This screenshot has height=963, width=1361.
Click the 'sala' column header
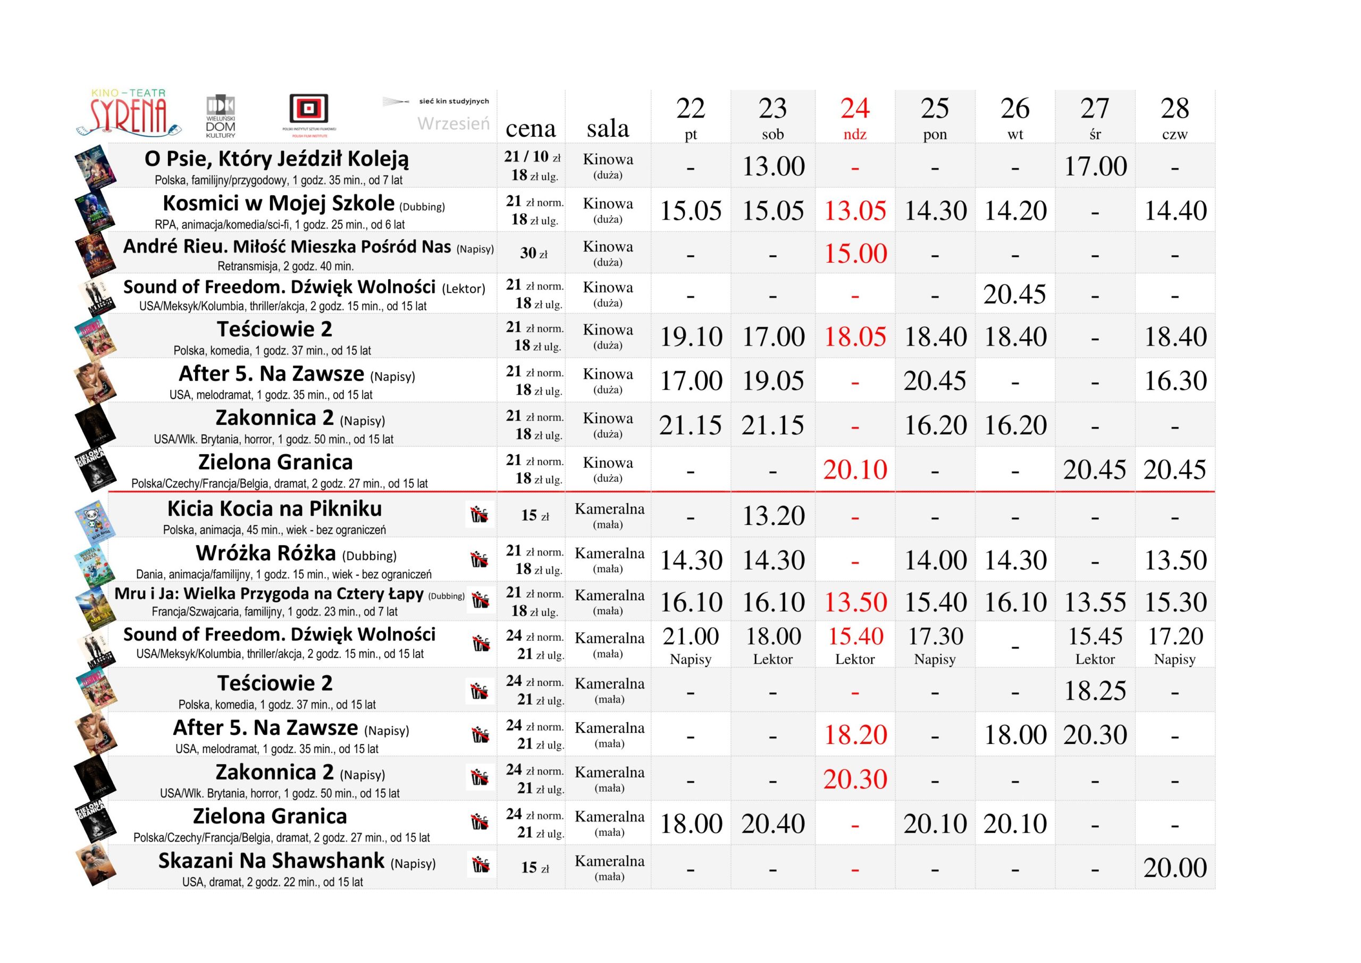(x=608, y=128)
